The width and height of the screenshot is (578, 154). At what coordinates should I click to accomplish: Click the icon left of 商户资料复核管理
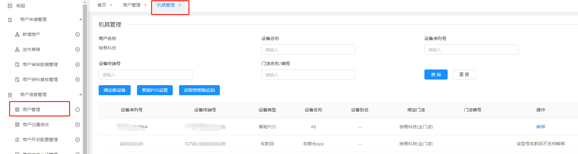(x=17, y=80)
